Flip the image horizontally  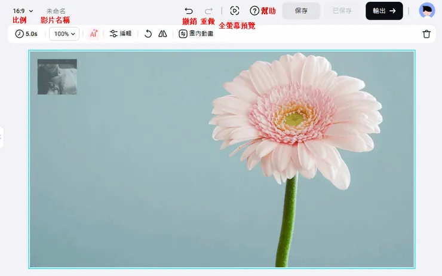[162, 34]
